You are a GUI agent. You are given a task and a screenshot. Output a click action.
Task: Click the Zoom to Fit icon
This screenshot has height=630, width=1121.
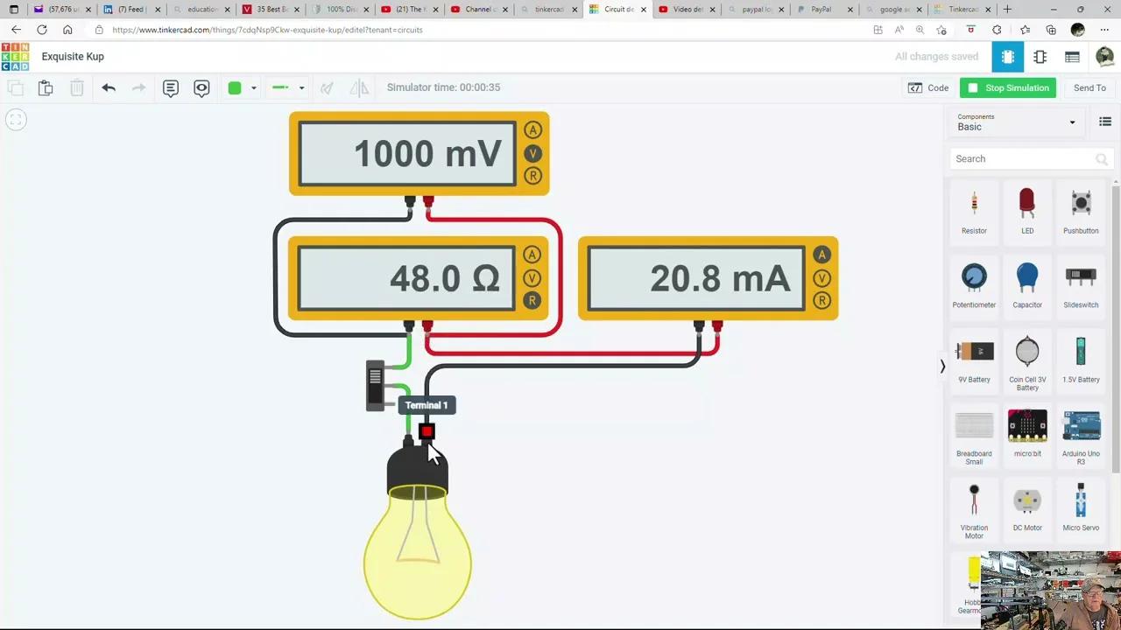(16, 119)
